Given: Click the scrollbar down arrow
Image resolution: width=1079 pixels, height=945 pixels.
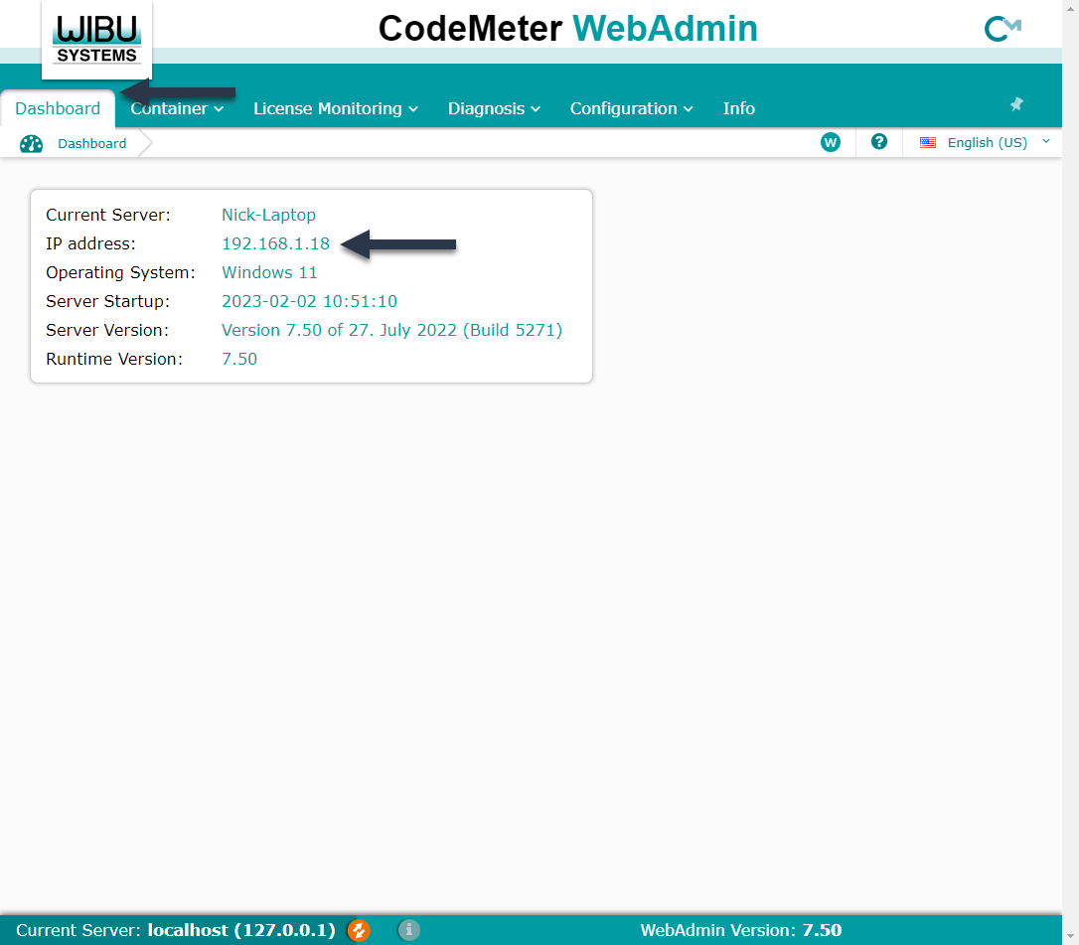Looking at the screenshot, I should [1071, 937].
